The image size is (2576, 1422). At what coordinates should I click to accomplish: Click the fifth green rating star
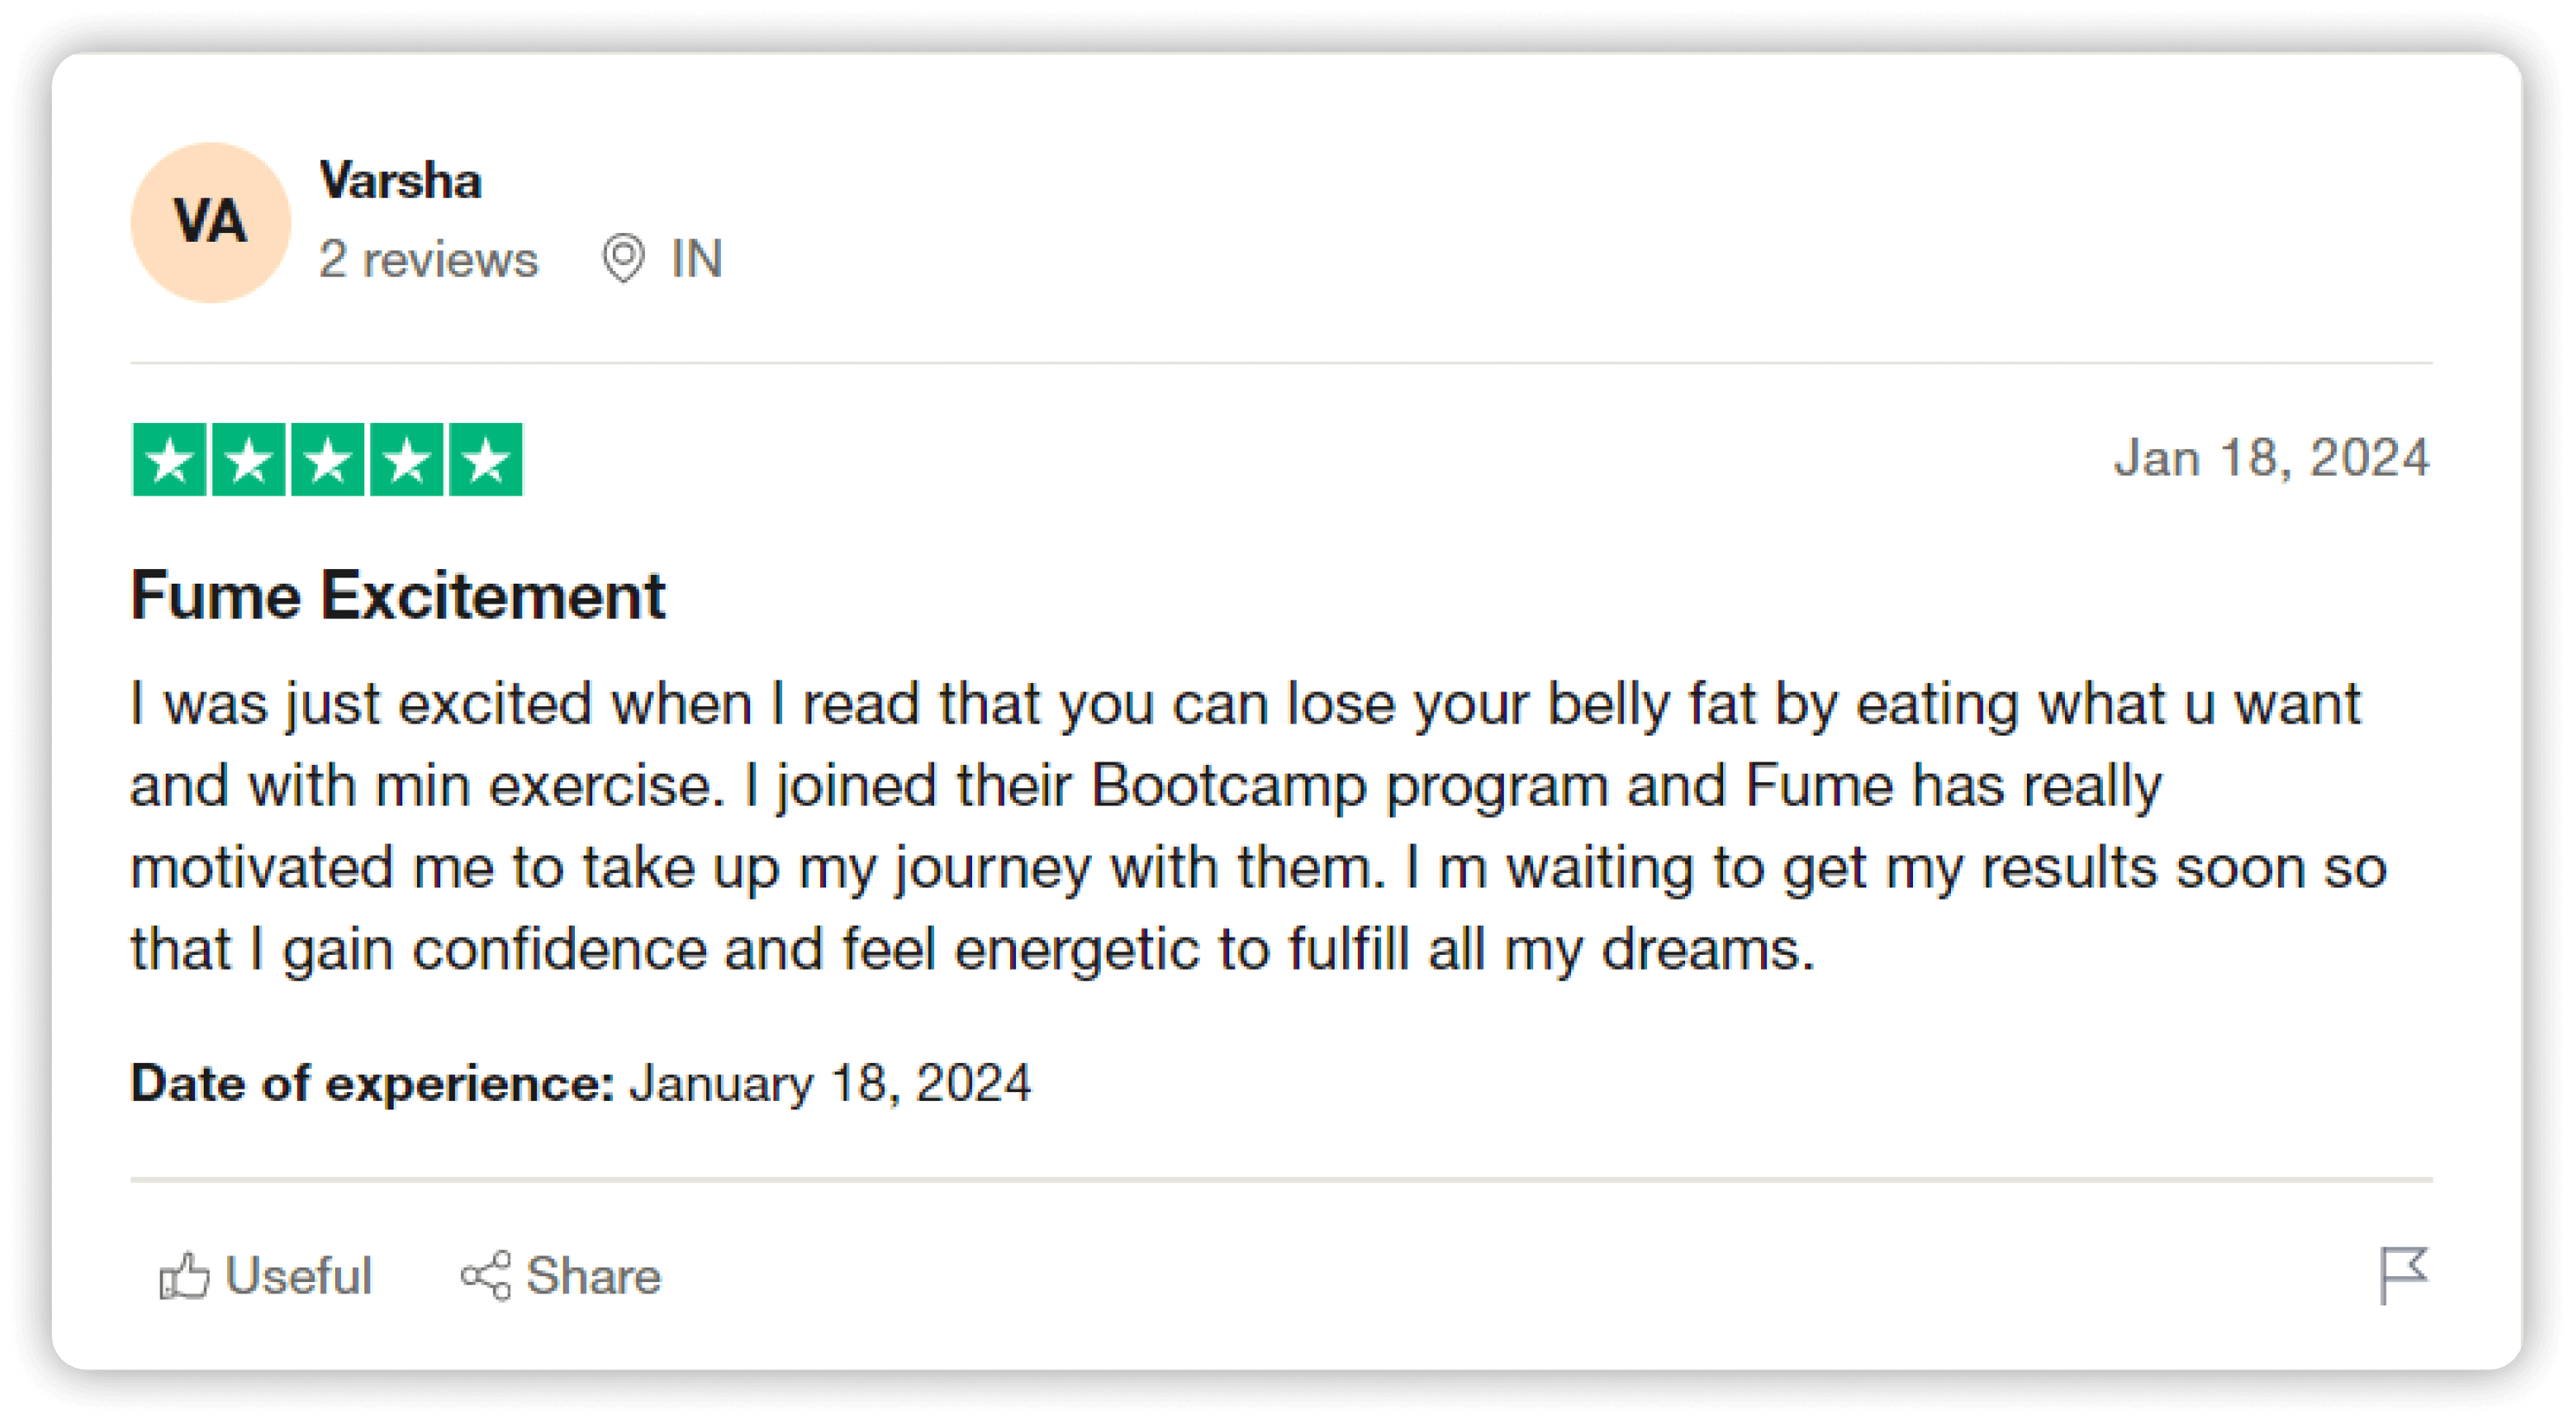pos(486,460)
